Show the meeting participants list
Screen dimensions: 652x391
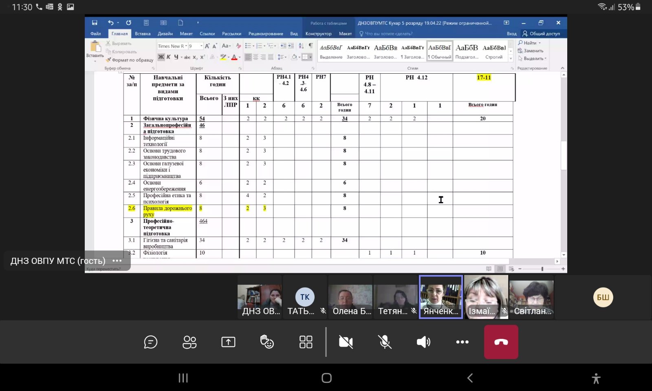[x=189, y=342]
